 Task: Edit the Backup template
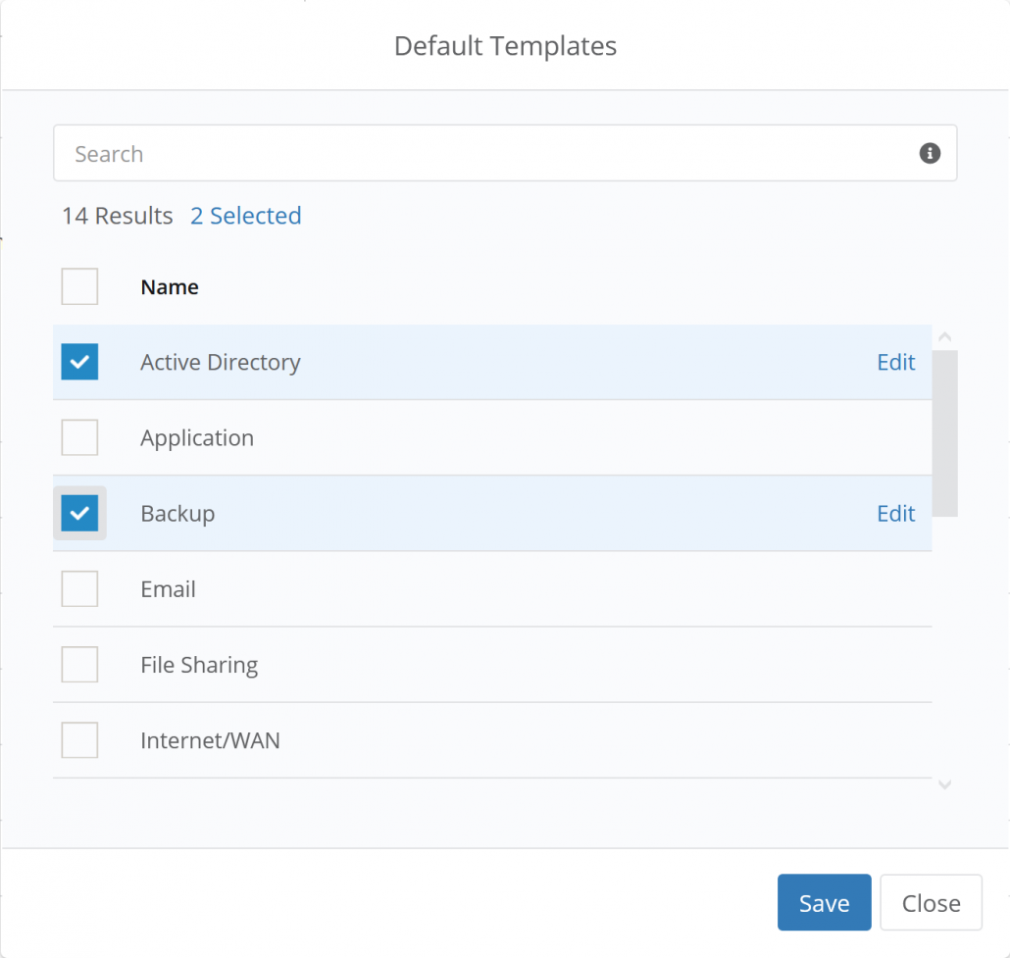[x=895, y=513]
